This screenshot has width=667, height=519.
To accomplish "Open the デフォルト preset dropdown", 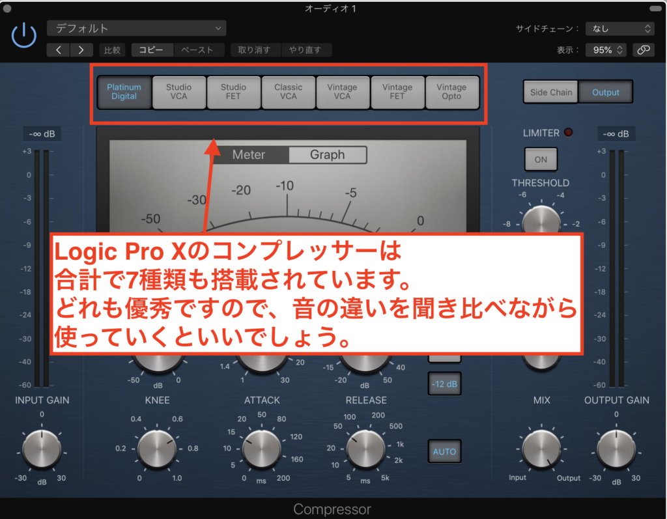I will click(x=135, y=28).
